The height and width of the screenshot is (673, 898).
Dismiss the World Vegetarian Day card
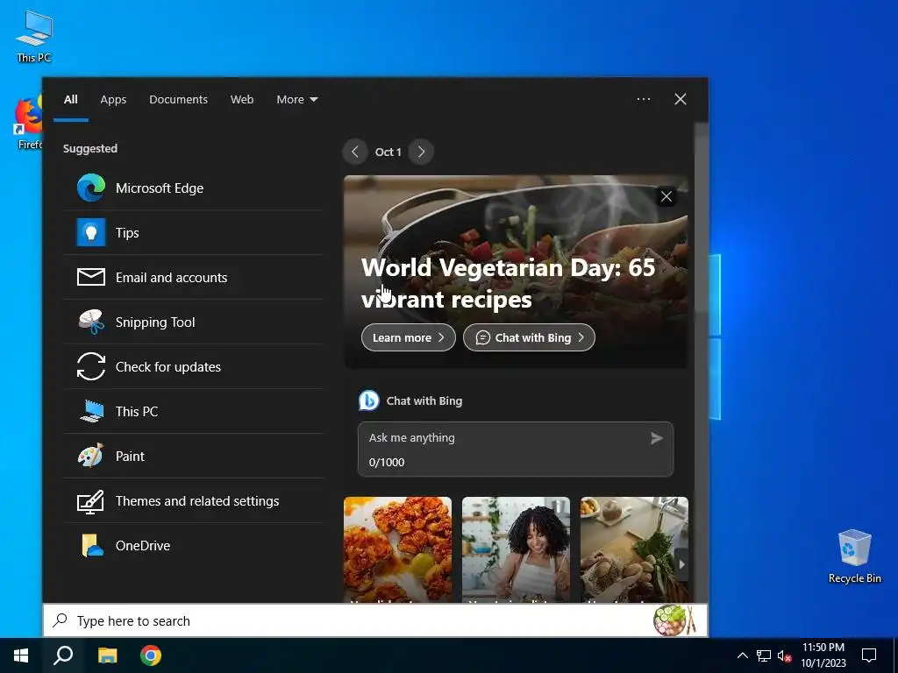point(666,197)
